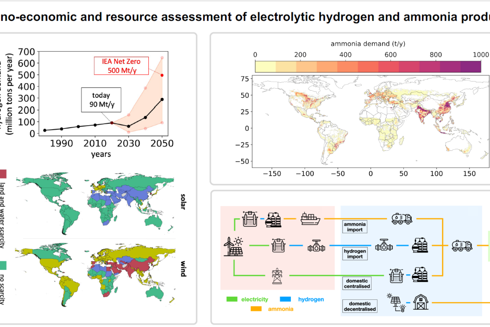Click the black 2050 data point on the line

162,99
